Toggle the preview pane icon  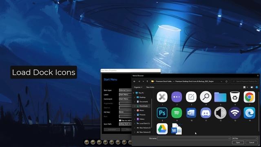252,87
